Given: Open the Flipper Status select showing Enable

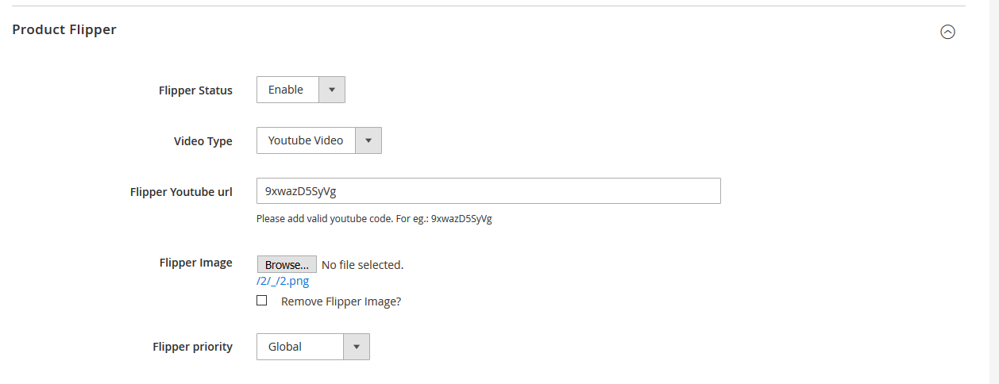Looking at the screenshot, I should [x=287, y=90].
